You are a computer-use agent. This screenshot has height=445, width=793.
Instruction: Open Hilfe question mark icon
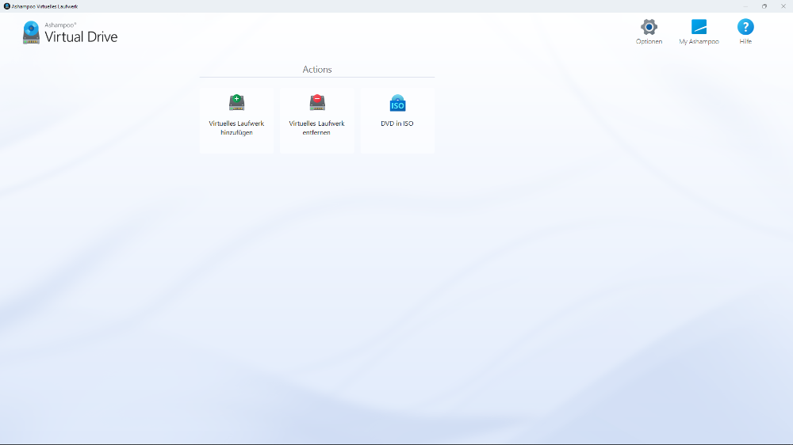click(x=745, y=27)
